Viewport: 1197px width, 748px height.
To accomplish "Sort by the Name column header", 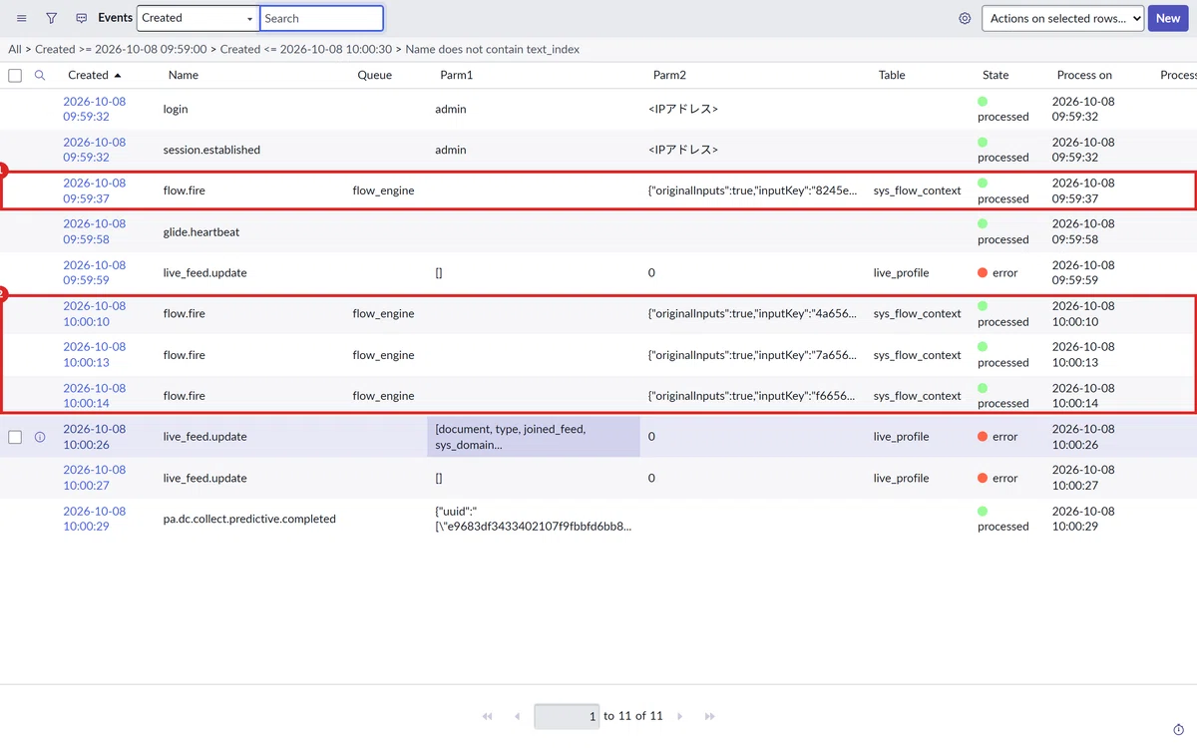I will 184,75.
